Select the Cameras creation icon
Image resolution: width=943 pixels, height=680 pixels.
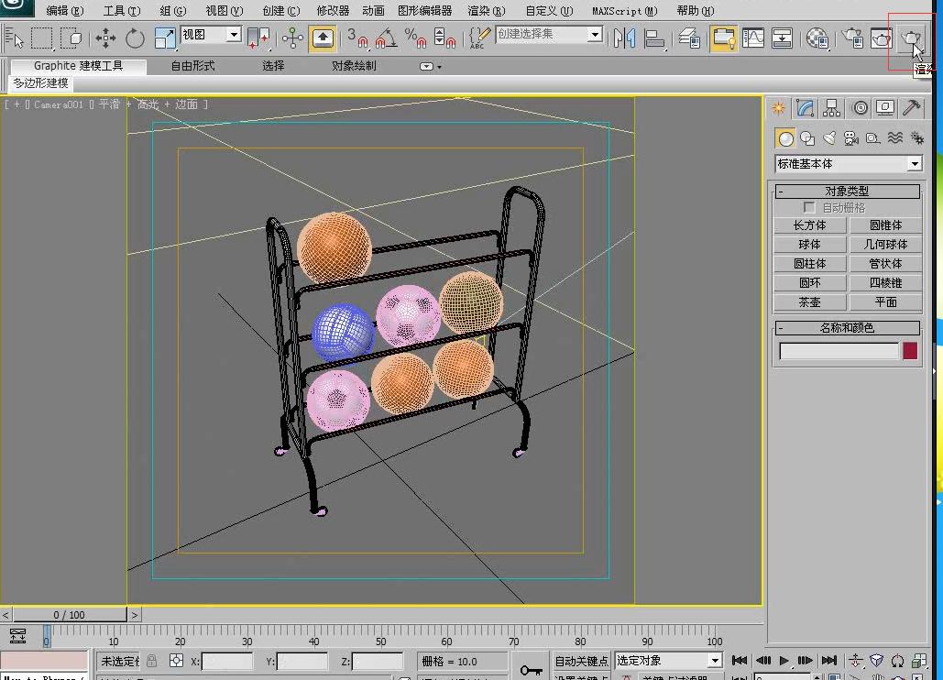850,138
